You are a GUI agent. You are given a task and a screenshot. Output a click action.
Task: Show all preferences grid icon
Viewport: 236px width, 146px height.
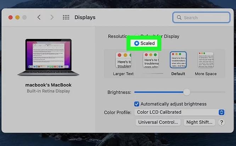66,17
